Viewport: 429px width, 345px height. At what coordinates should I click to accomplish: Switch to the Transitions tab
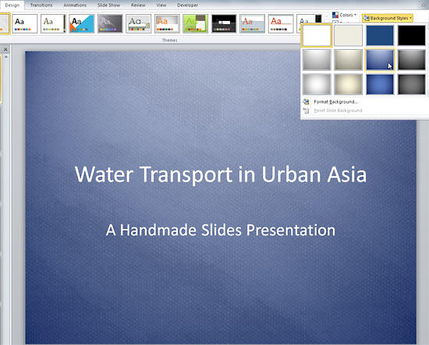tap(41, 5)
